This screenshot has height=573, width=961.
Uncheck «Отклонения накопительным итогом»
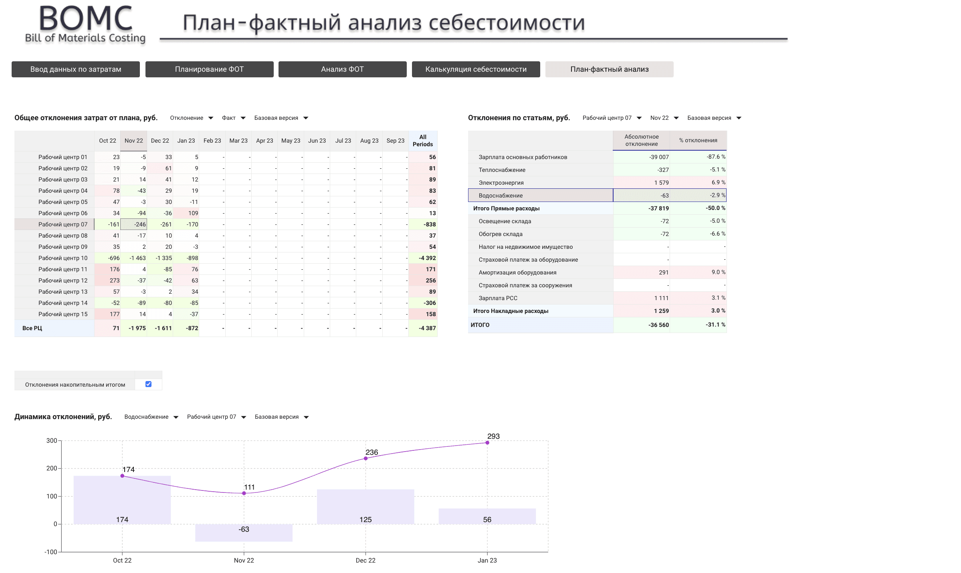click(148, 384)
